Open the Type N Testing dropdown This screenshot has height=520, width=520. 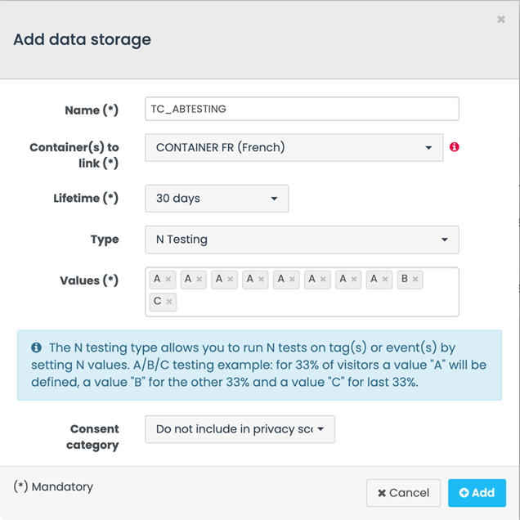coord(302,240)
